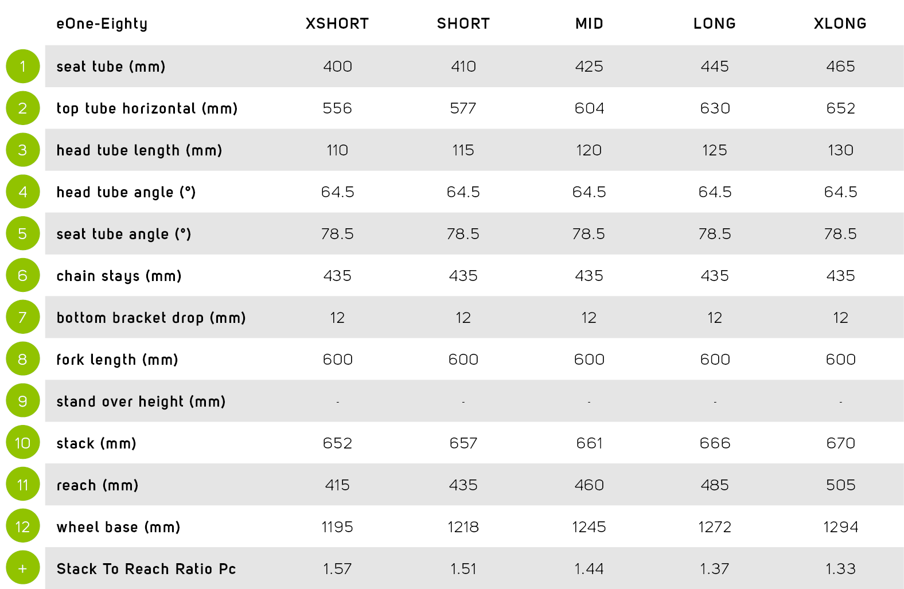Click the eOne-Eighty model title
This screenshot has width=904, height=589.
[x=102, y=24]
